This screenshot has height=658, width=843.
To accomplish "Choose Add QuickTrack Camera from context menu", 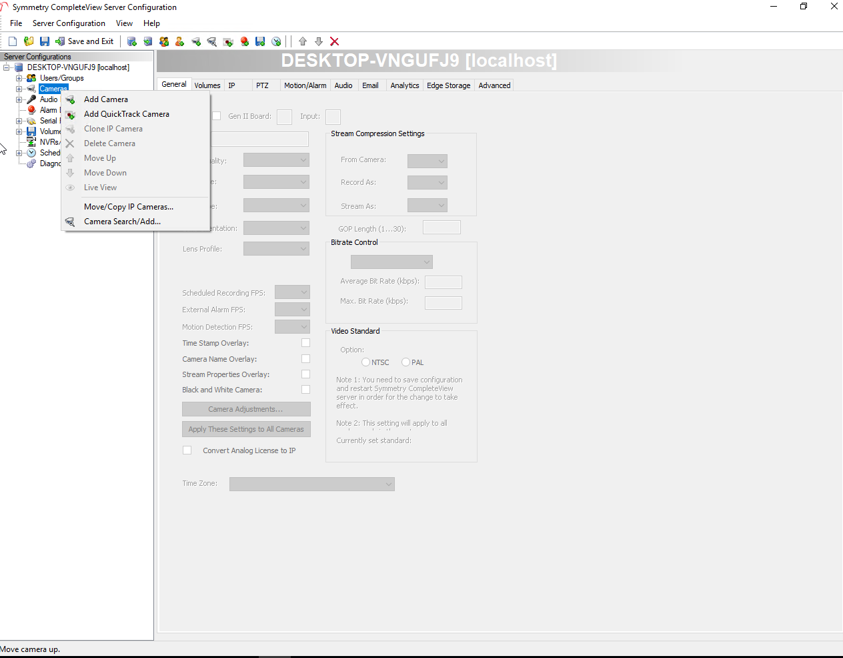I will point(126,114).
